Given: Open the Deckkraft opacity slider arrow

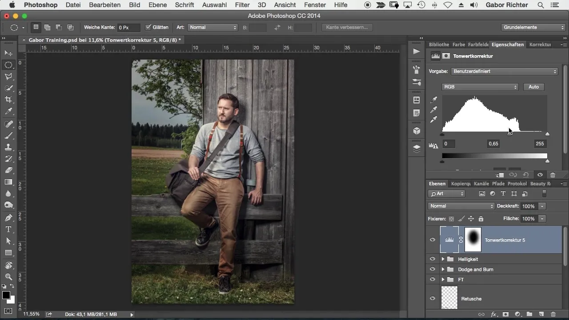Looking at the screenshot, I should point(542,206).
